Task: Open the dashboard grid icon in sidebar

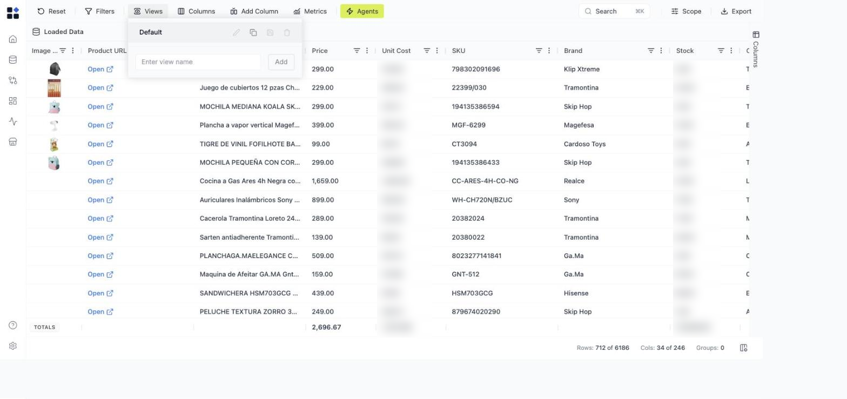Action: pyautogui.click(x=13, y=101)
